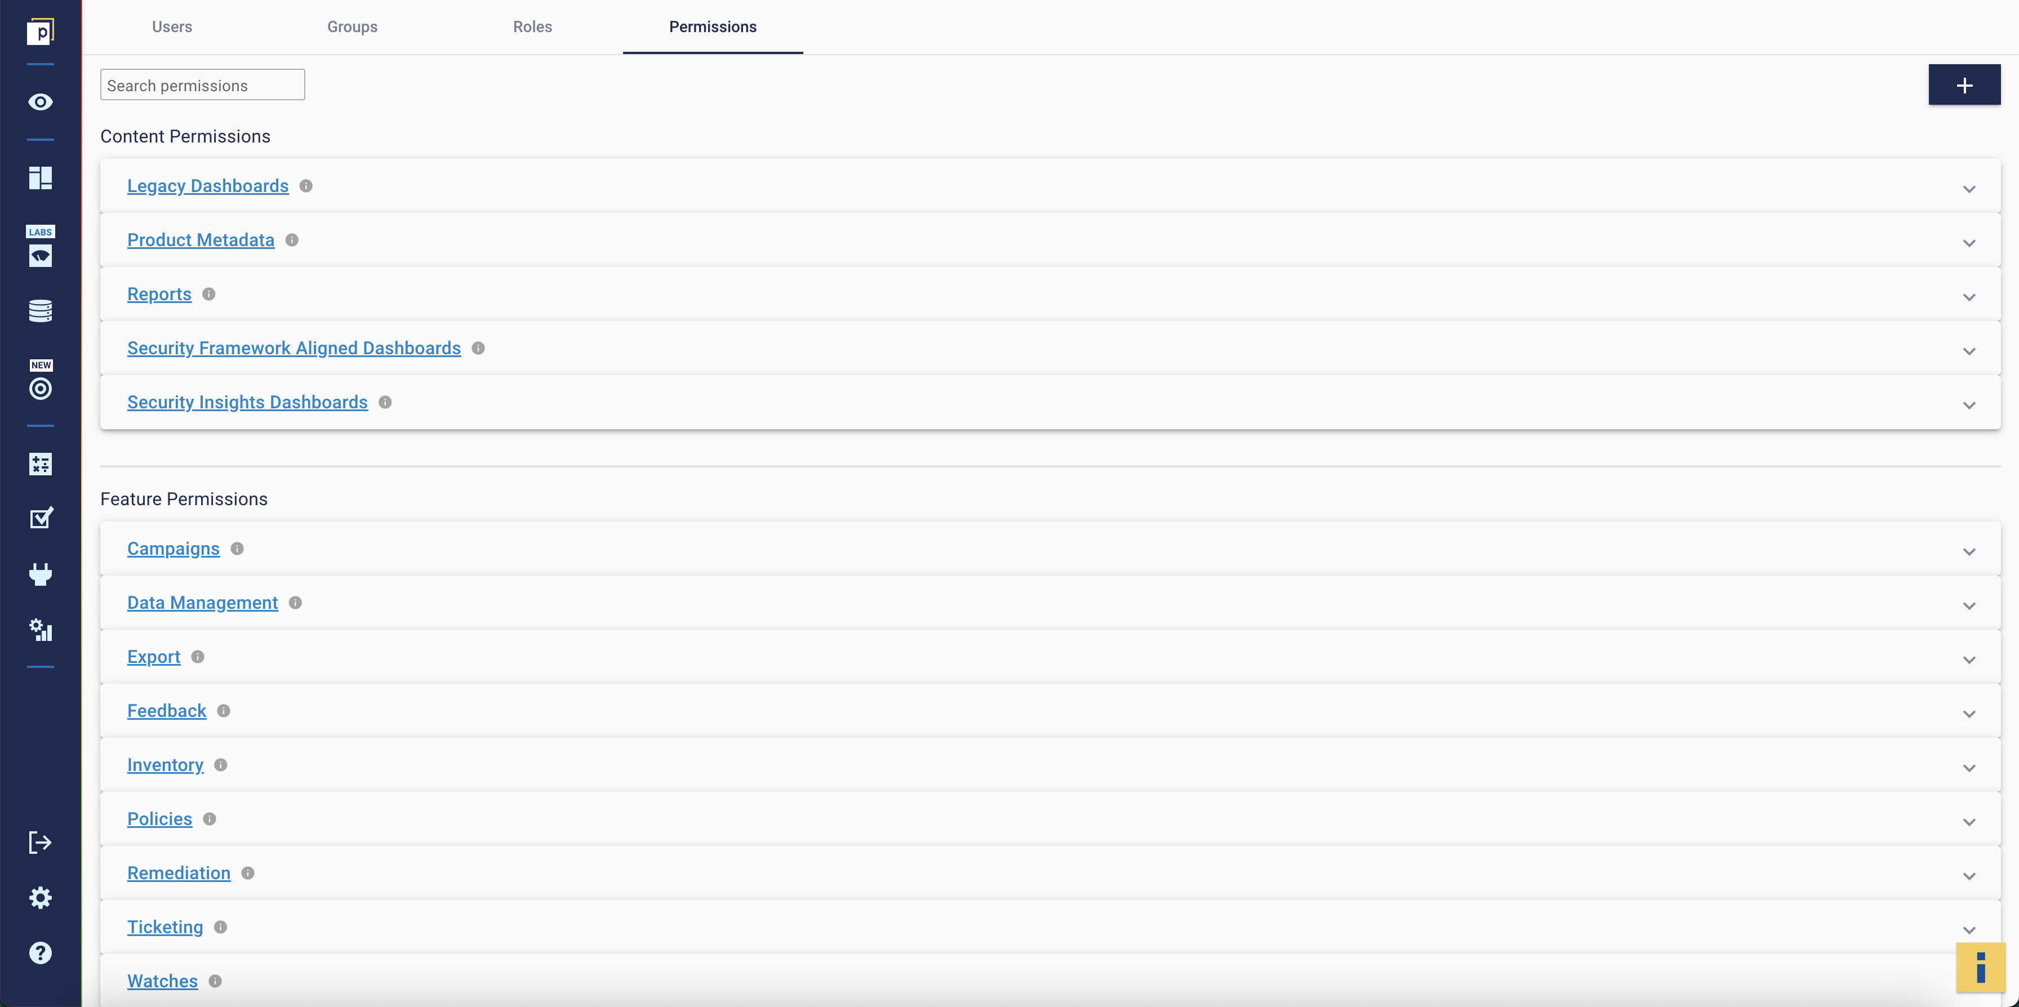Open the Product Metadata link
2019x1007 pixels.
coord(201,240)
